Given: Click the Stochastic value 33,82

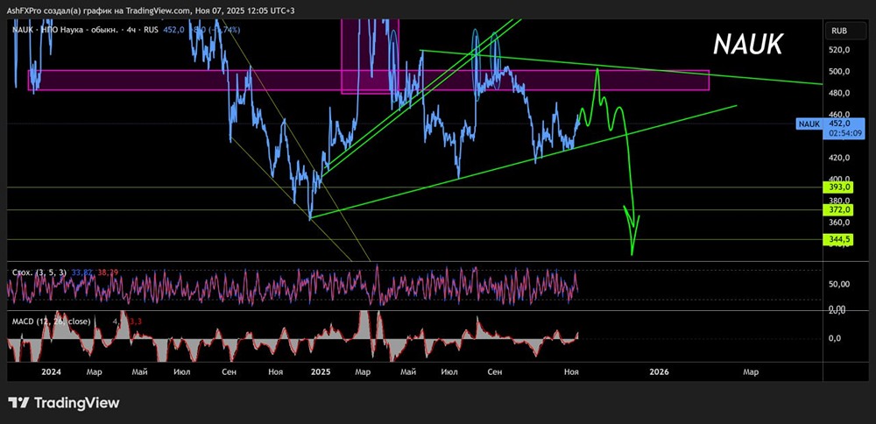Looking at the screenshot, I should pyautogui.click(x=81, y=272).
